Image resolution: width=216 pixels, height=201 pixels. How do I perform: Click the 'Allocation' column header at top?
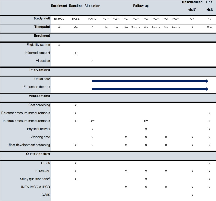pos(92,6)
